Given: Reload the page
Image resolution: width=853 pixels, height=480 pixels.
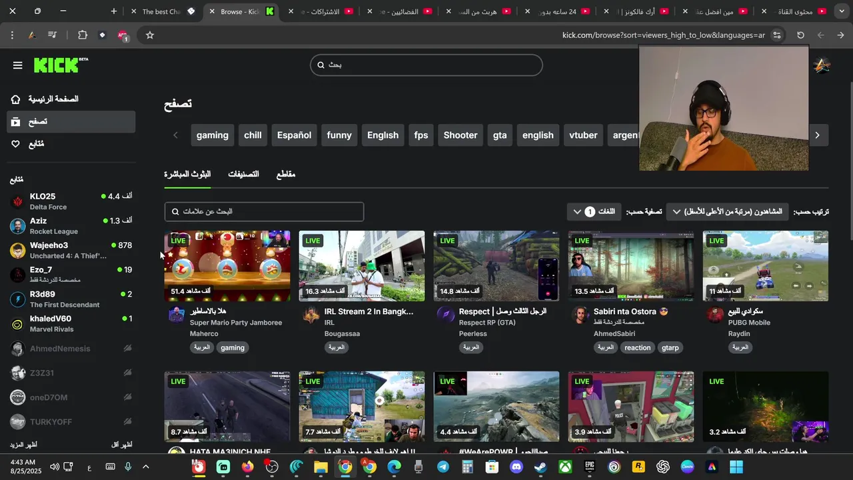Looking at the screenshot, I should [800, 35].
